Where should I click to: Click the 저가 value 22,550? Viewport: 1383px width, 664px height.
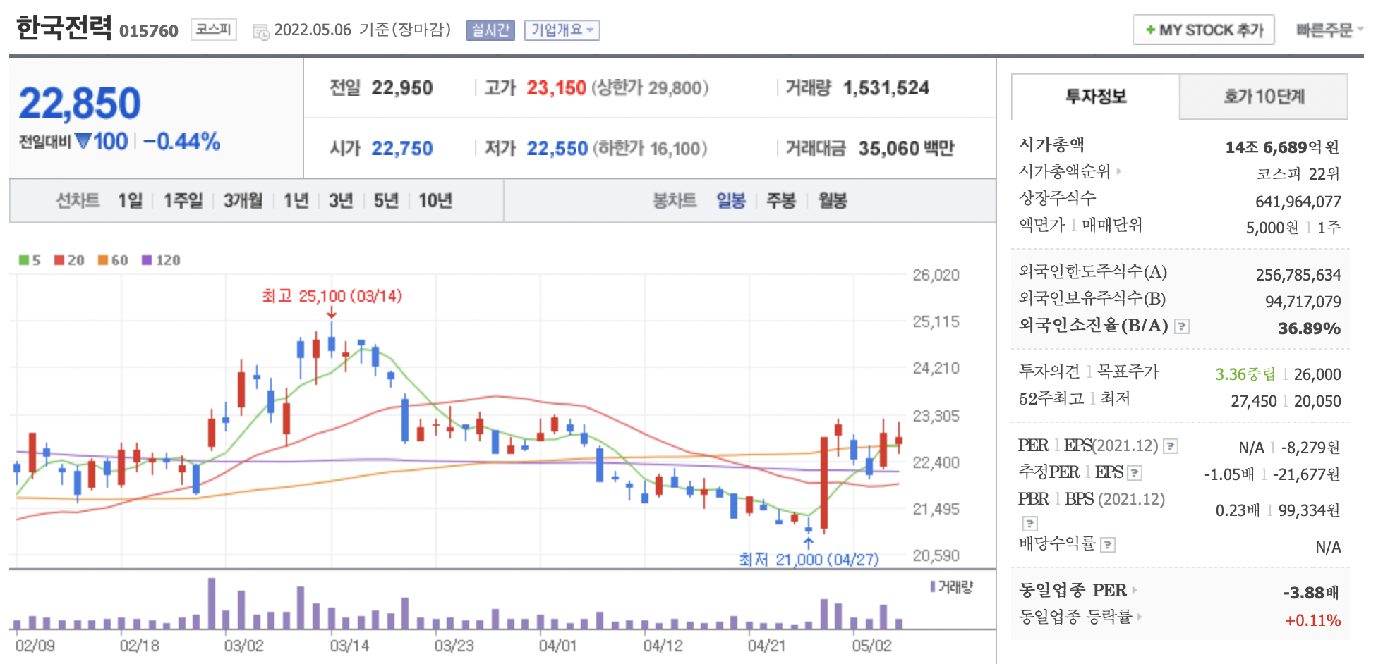point(557,149)
